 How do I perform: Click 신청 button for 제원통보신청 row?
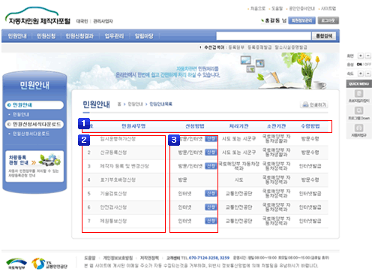(211, 221)
